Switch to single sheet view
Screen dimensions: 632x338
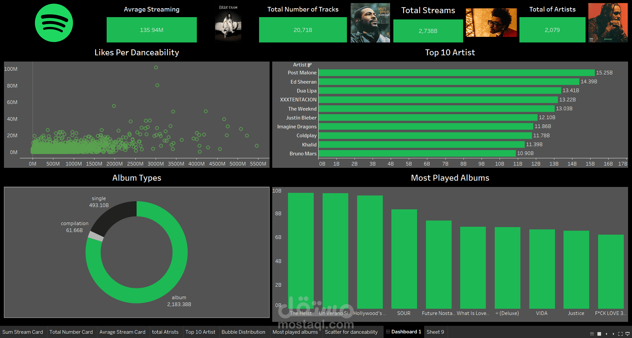[x=599, y=334]
